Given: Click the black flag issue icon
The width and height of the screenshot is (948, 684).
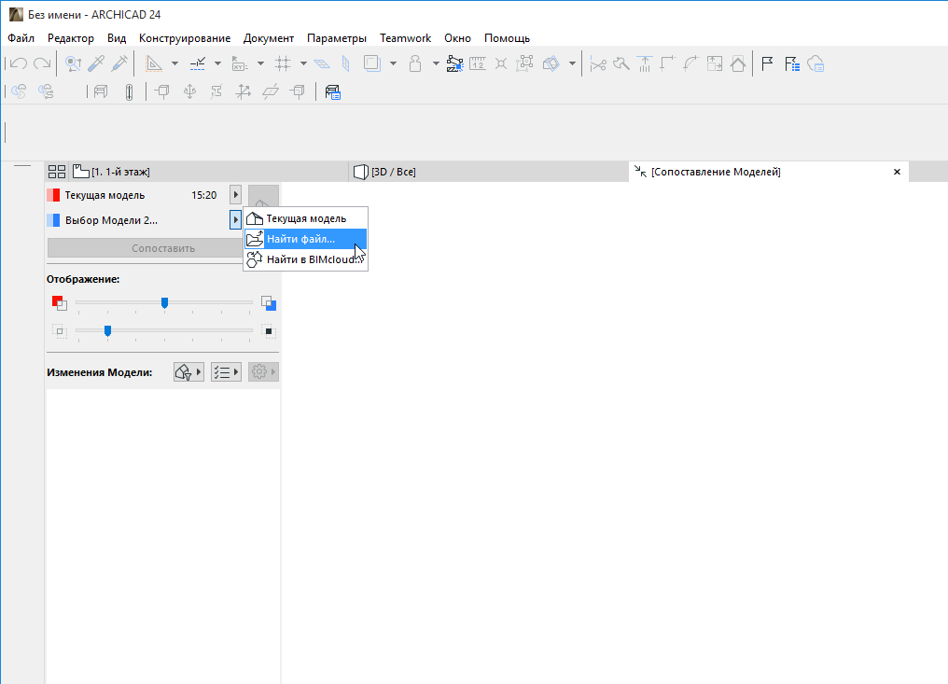Looking at the screenshot, I should tap(768, 63).
